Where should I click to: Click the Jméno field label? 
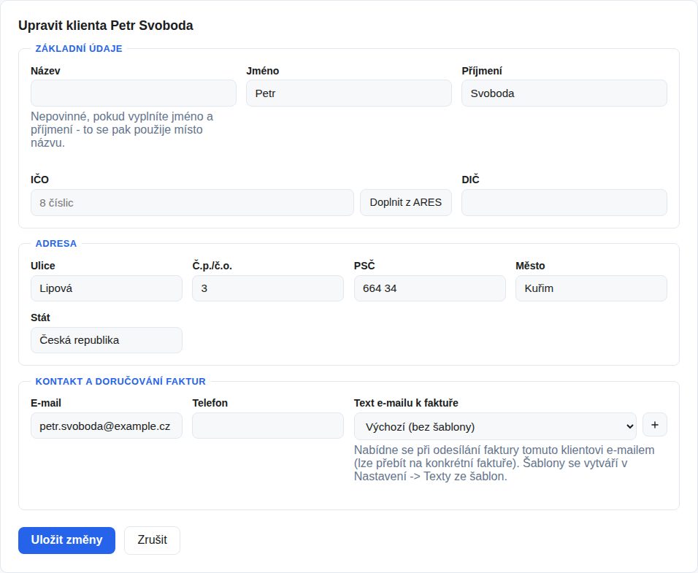coord(263,71)
